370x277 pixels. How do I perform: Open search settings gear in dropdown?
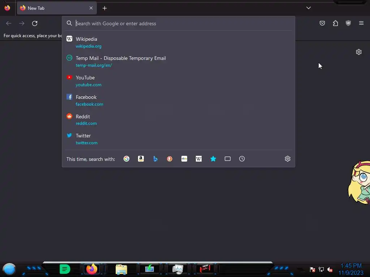tap(287, 159)
